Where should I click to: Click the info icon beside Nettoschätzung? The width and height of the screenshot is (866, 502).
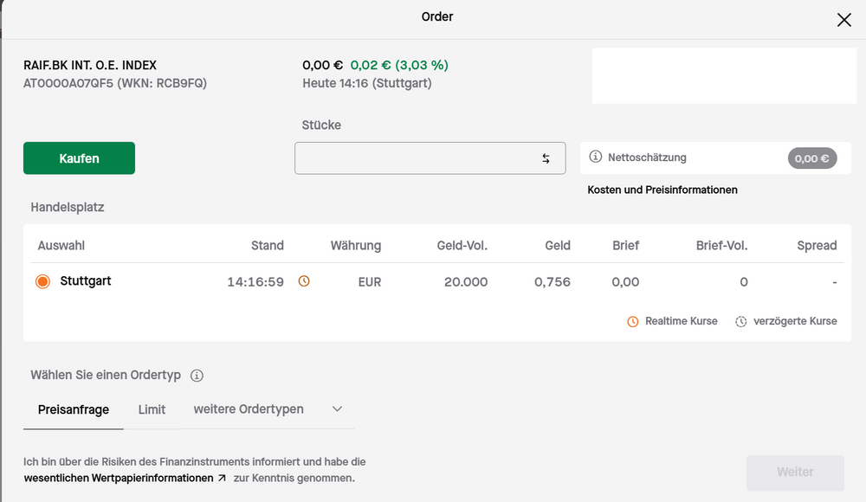[595, 158]
